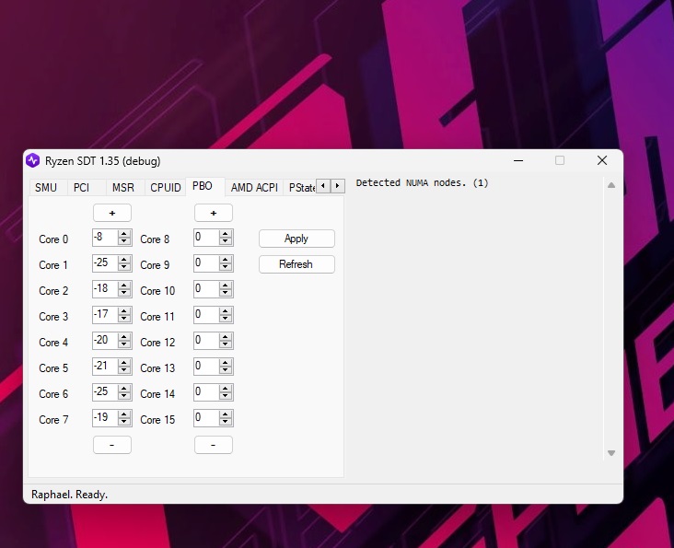
Task: Click the 'Detected NUMA nodes. (1)' log line
Action: tap(422, 182)
